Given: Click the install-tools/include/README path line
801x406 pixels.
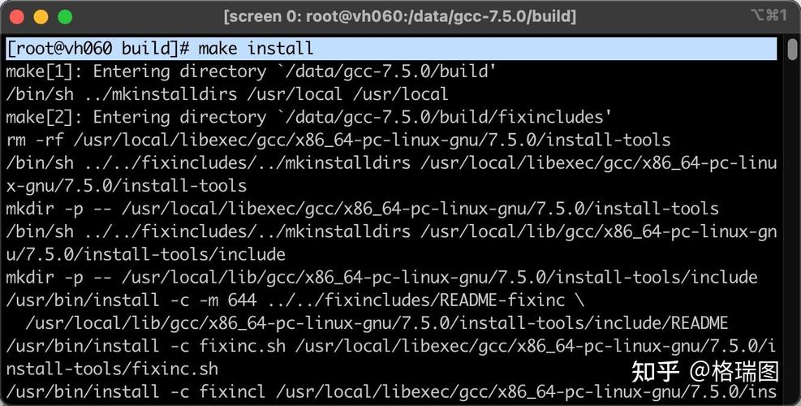Looking at the screenshot, I should coord(377,322).
